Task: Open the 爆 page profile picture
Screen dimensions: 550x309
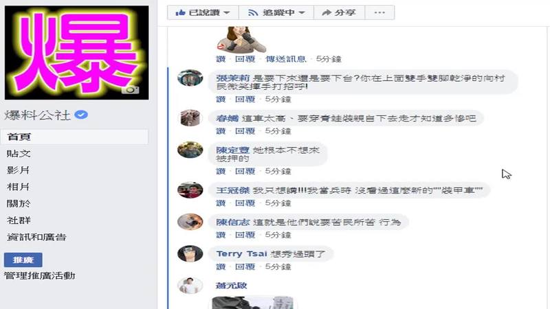Action: click(76, 53)
